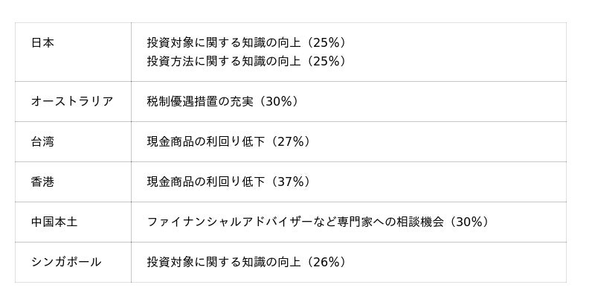Image resolution: width=595 pixels, height=305 pixels.
Task: Select the ファイナンシャルアドバイザー相談機会（30%） text
Action: click(x=318, y=222)
